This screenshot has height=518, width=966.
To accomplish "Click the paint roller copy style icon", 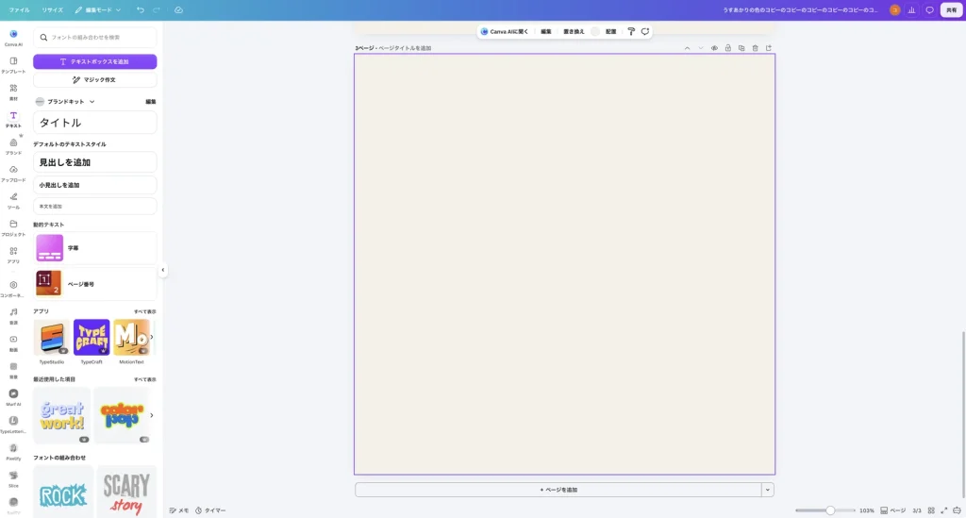I will click(631, 31).
